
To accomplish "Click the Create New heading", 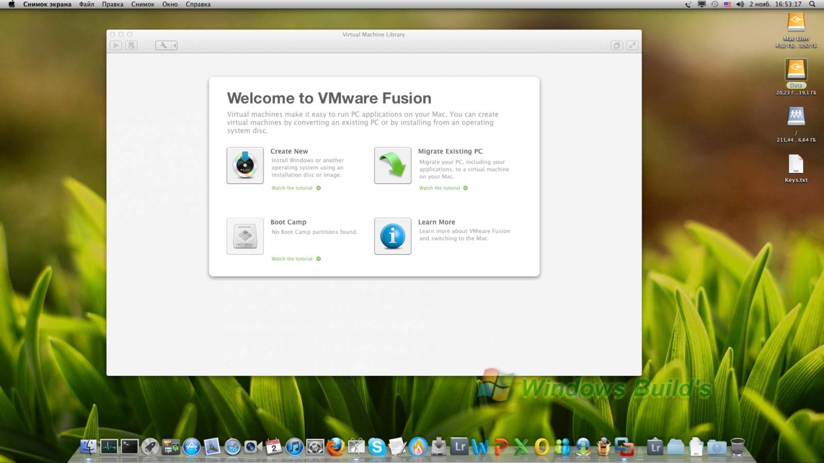I will click(289, 151).
